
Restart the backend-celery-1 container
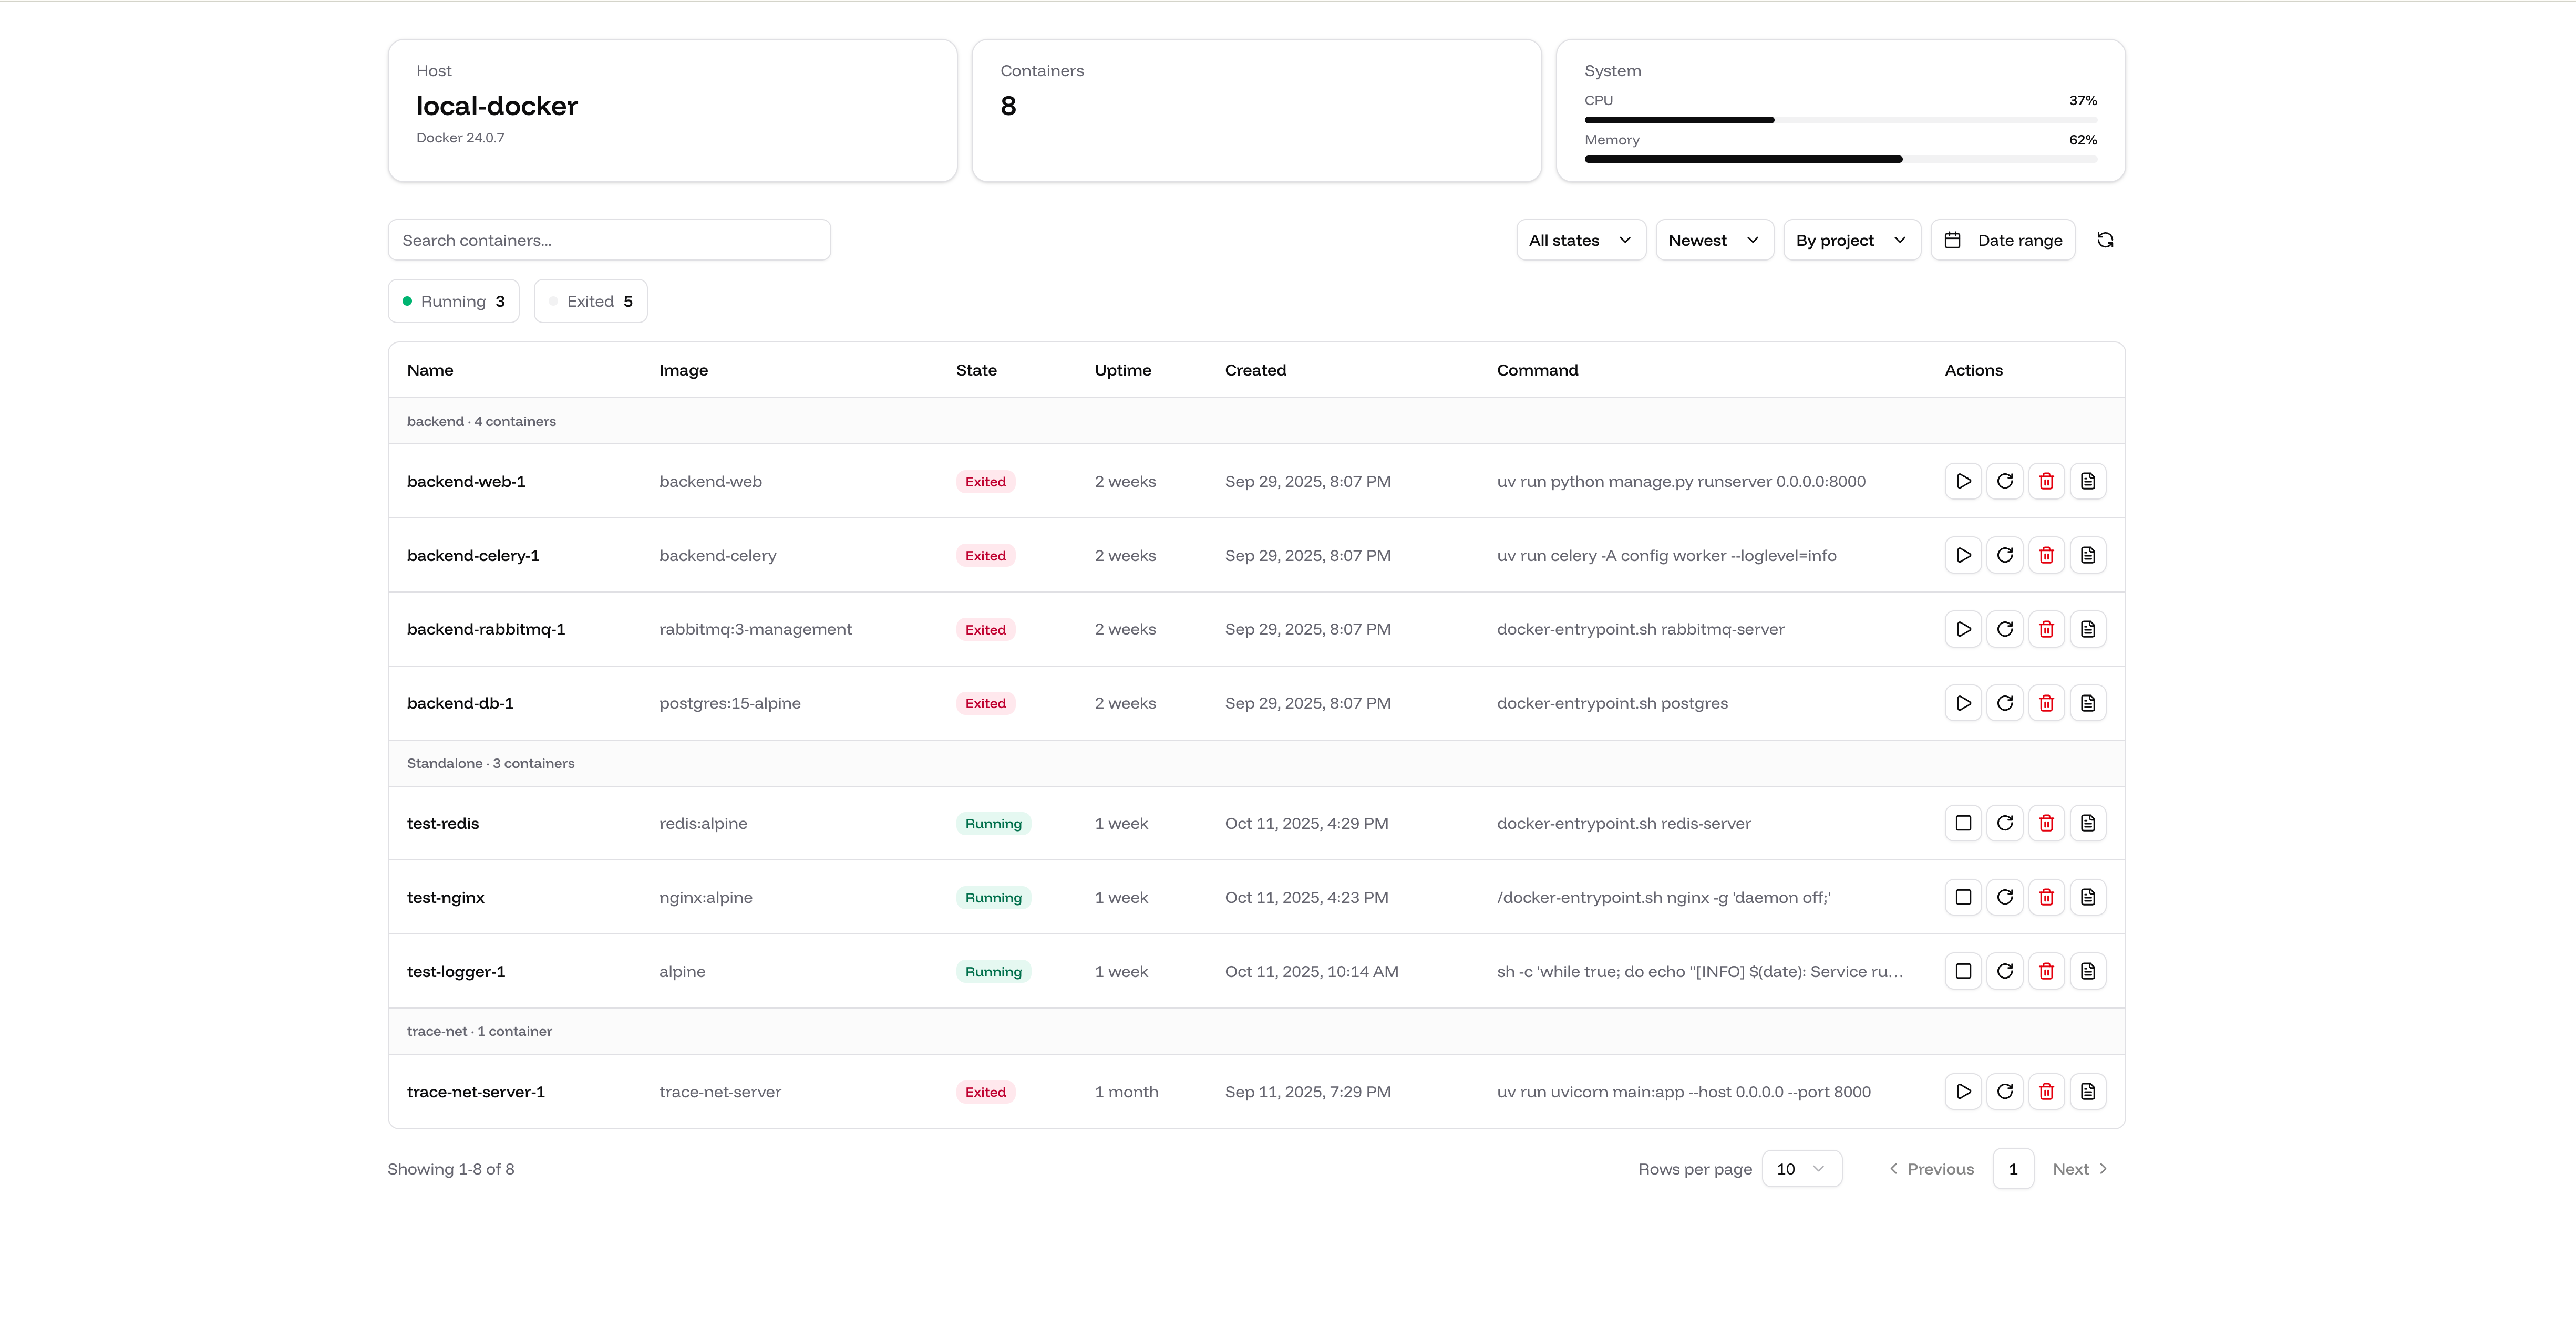click(2005, 555)
